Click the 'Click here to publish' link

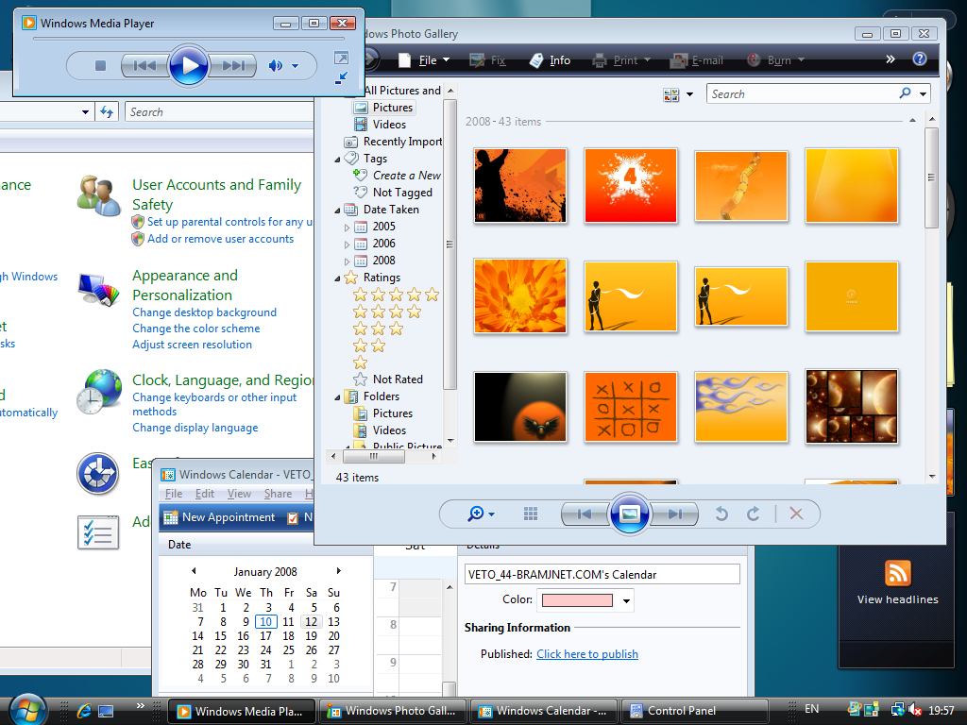[x=587, y=654]
